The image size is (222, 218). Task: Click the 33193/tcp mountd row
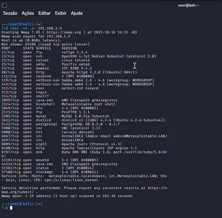point(50,160)
